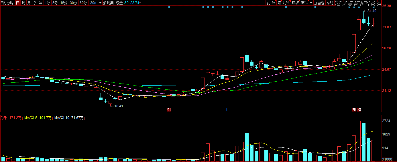
Task: Select the hand pan tool
Action: click(361, 4)
